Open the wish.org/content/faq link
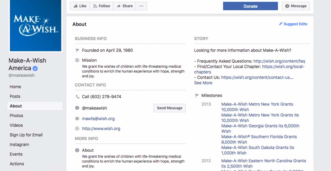The height and width of the screenshot is (171, 331). [x=279, y=61]
